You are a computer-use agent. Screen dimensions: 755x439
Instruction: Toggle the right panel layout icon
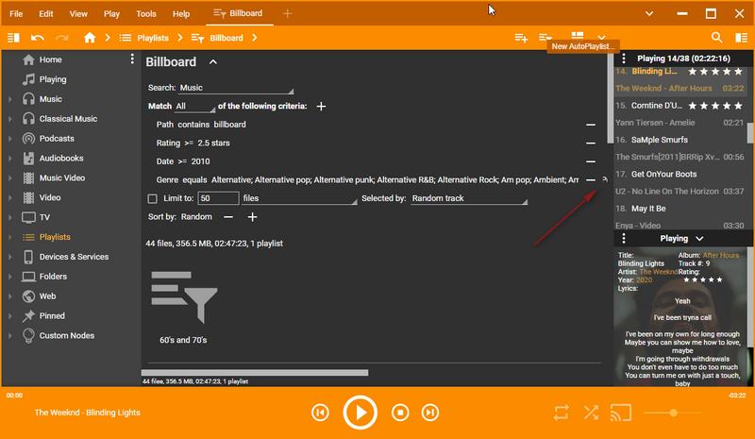[x=741, y=38]
